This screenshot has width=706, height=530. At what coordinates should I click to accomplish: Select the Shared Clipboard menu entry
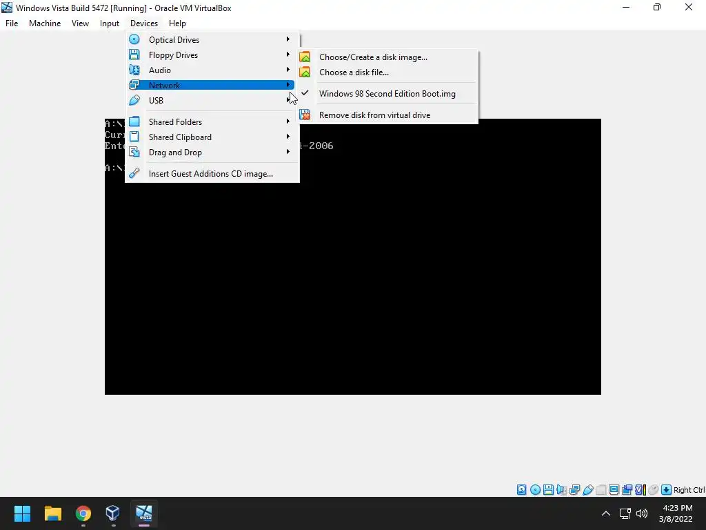click(212, 137)
